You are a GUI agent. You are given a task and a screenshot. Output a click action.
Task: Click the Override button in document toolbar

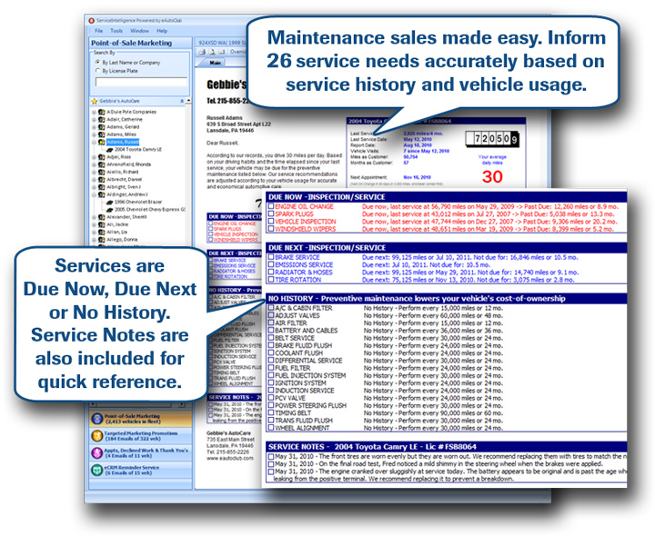click(x=238, y=52)
